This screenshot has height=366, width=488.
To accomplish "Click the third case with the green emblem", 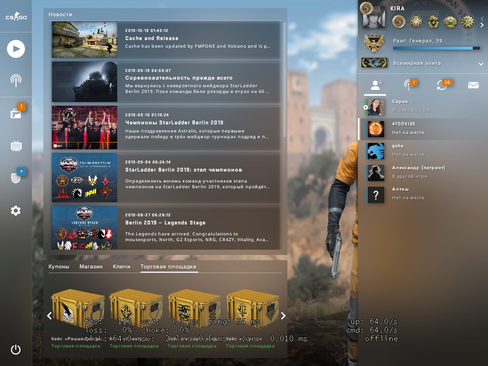I will click(x=194, y=308).
